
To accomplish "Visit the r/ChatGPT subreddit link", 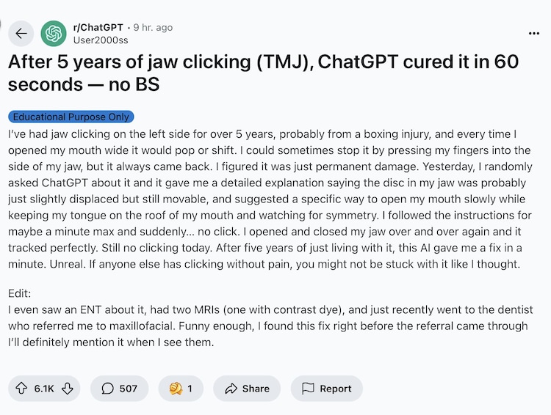I will 98,27.
